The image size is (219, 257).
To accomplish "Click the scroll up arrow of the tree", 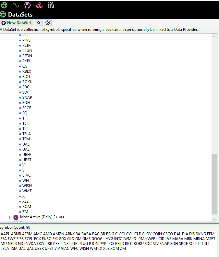I will [214, 36].
